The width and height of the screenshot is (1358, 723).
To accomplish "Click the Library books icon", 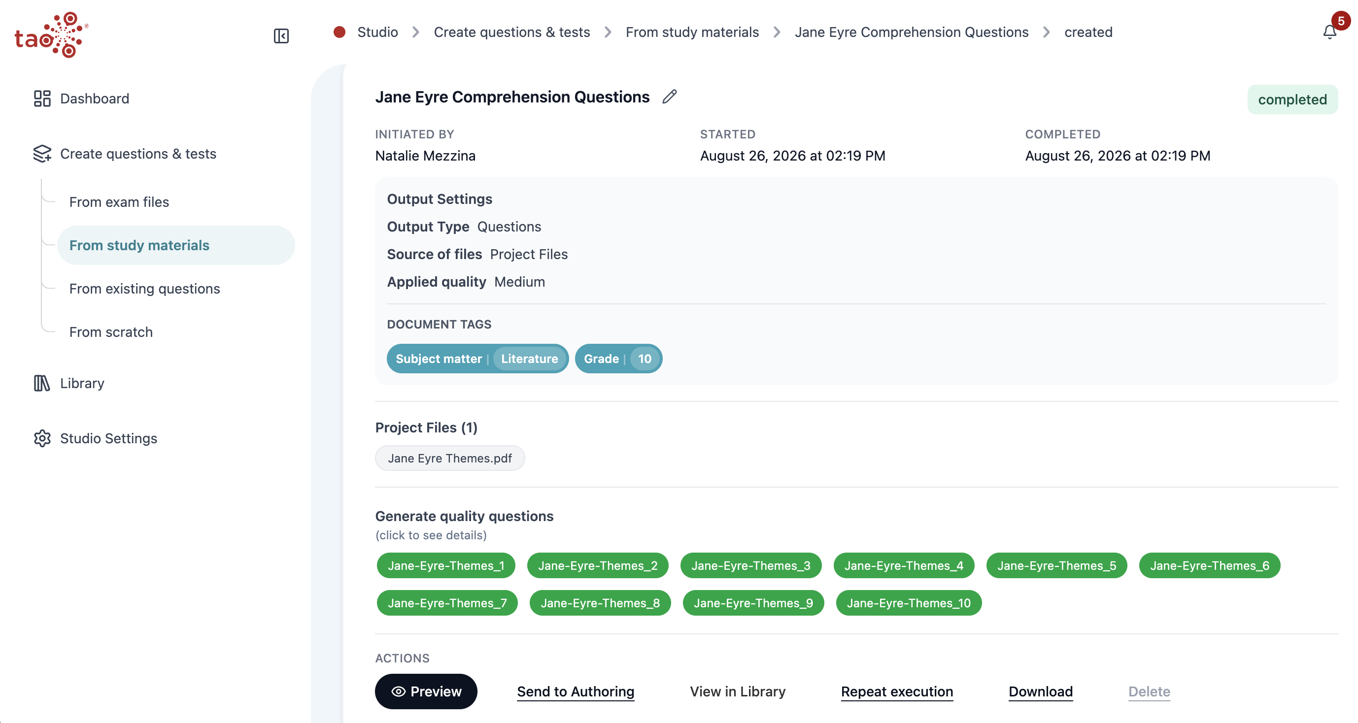I will click(x=42, y=383).
